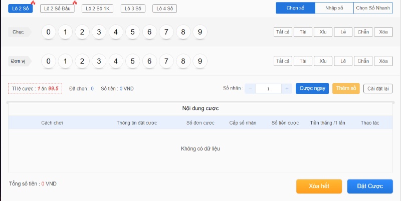Click the Số nhân multiplier input field

click(268, 88)
